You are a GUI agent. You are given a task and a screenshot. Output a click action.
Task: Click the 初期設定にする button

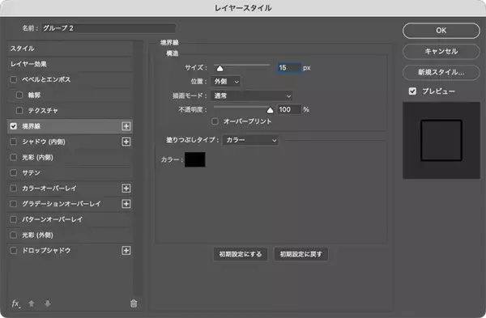point(241,254)
